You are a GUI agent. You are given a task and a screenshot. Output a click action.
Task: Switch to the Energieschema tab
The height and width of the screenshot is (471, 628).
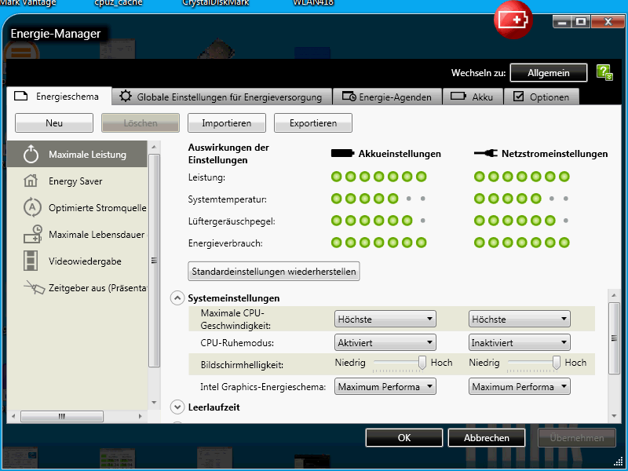click(60, 97)
